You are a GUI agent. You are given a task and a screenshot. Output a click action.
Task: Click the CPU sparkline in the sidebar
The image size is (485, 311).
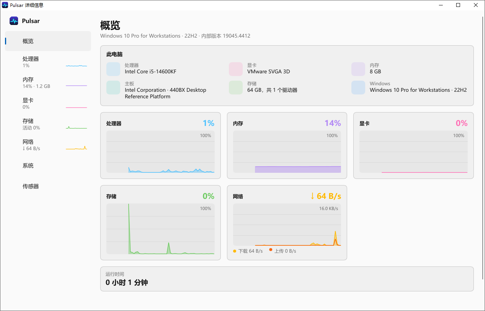[x=76, y=66]
